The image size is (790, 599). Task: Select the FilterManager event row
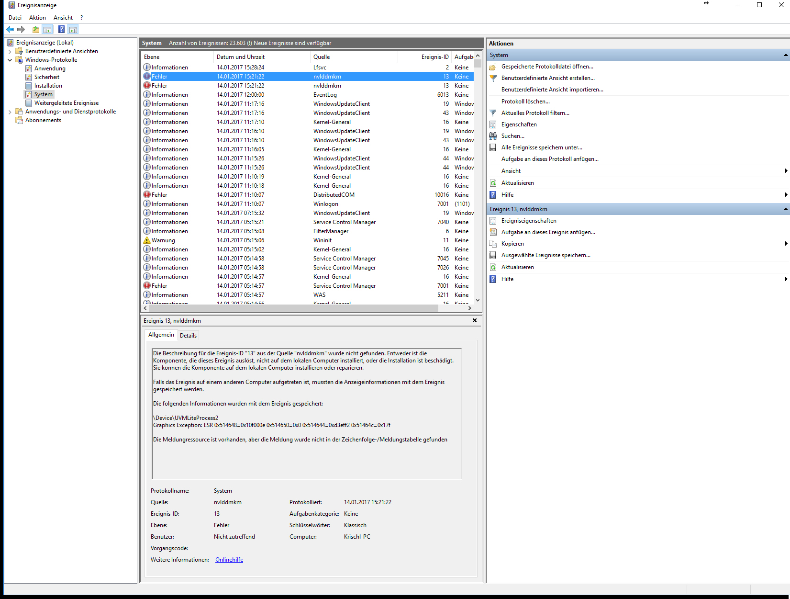point(308,231)
